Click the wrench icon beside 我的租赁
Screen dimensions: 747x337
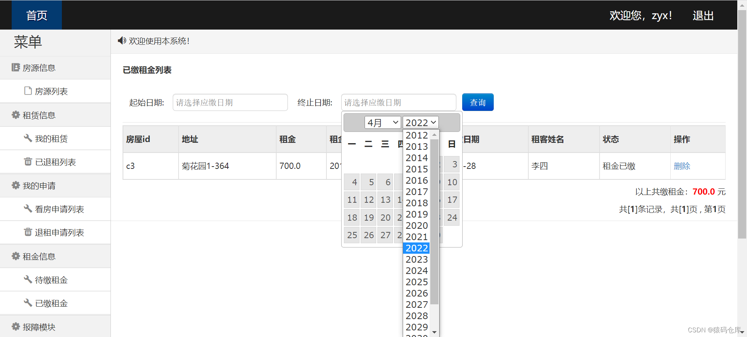coord(28,138)
